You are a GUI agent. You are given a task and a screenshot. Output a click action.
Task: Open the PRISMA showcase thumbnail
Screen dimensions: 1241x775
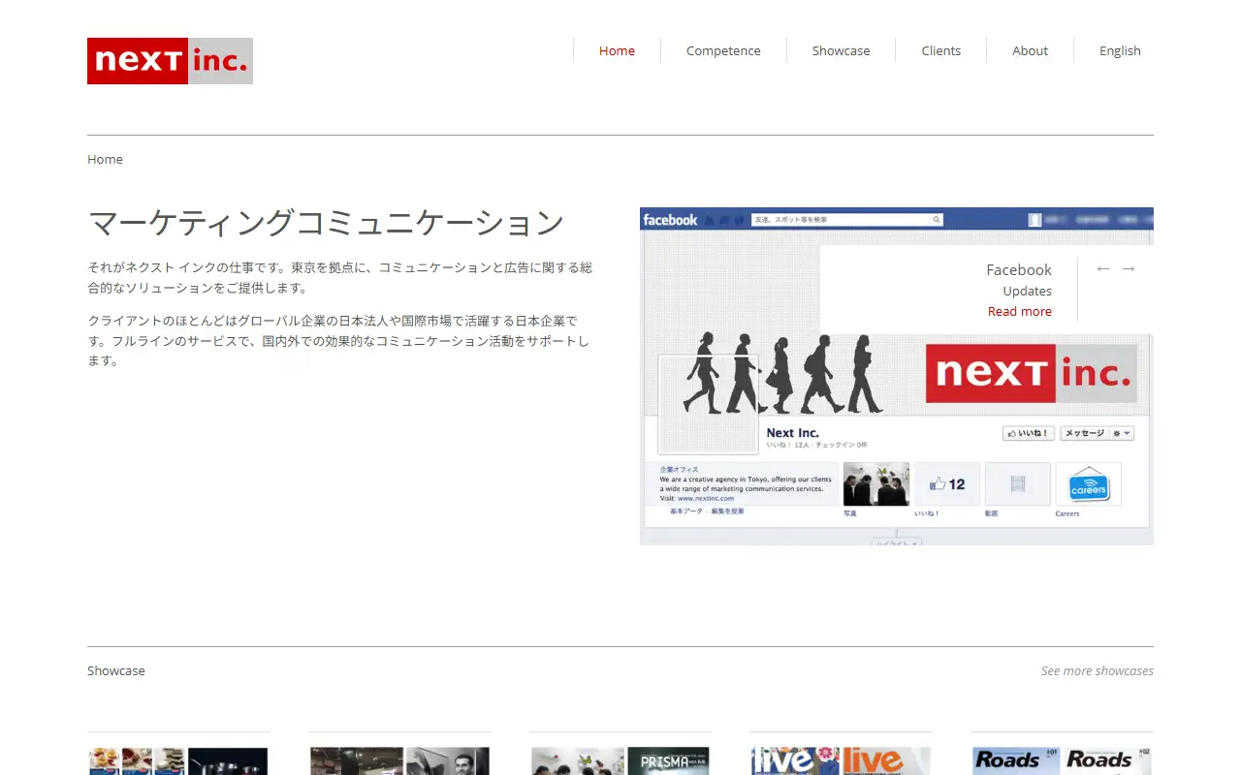click(620, 760)
